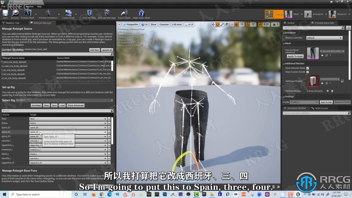Screen dimensions: 352x198
Task: Select the rotate gizmo mode icon
Action: point(218,24)
